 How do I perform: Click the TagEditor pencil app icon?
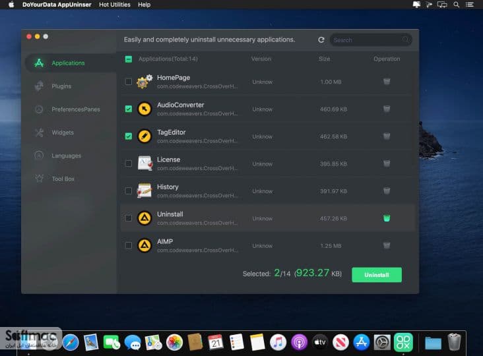(x=144, y=136)
